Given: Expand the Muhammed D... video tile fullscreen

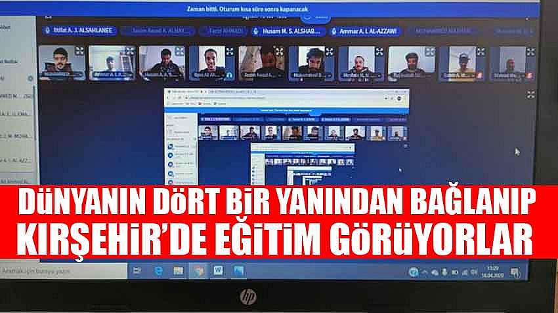Looking at the screenshot, I should coord(330,52).
